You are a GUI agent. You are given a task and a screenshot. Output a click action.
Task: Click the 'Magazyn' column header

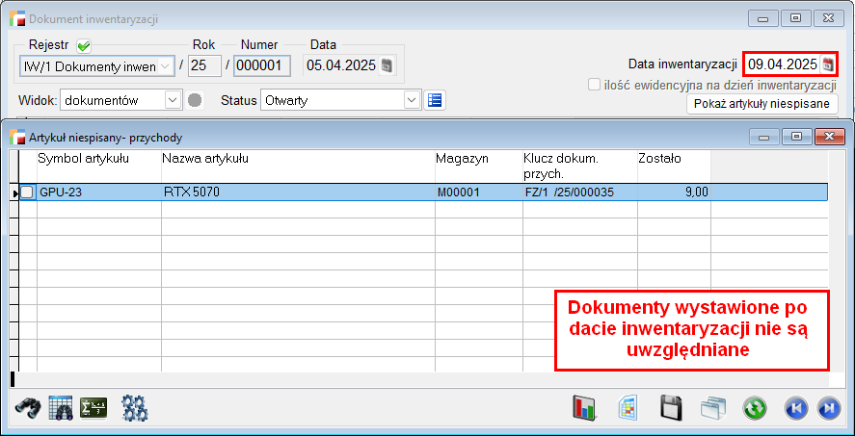click(x=463, y=158)
